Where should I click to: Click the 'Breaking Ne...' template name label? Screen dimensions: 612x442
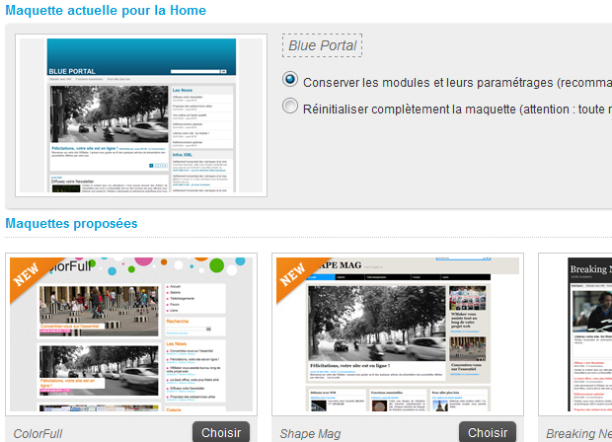tap(578, 433)
